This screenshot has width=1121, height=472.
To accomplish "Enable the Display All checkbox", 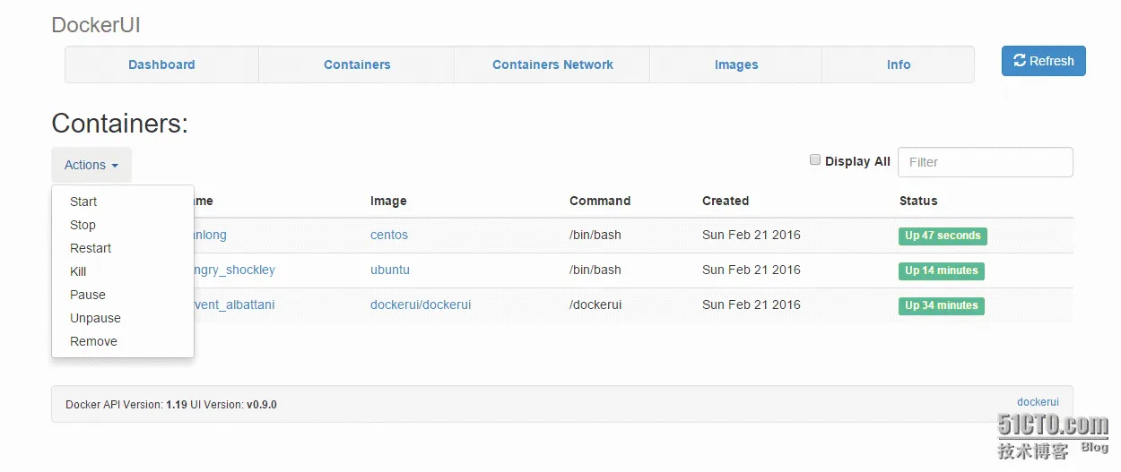I will (x=815, y=160).
